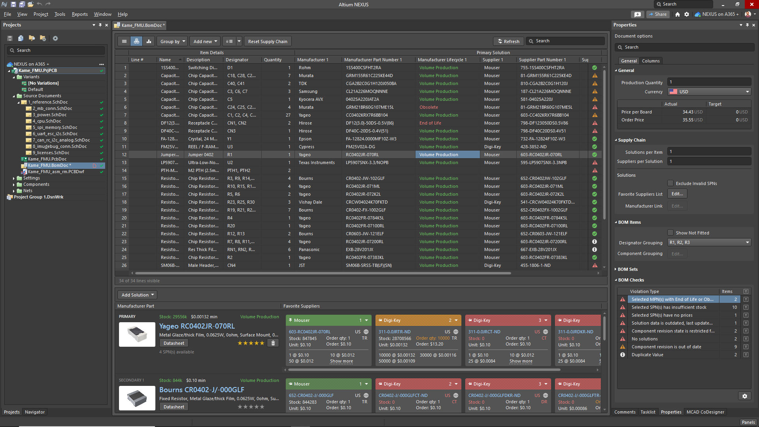Click star rating for Yageo RC0402JR-070RL
Screen dimensions: 759x427
[251, 343]
